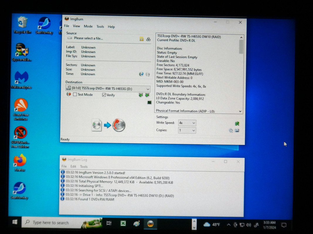Click the blue disc icon beside Time

[141, 74]
